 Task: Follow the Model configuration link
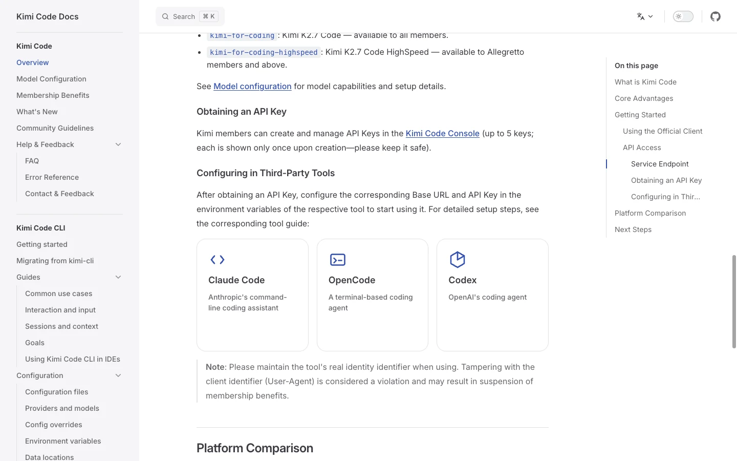pyautogui.click(x=252, y=86)
